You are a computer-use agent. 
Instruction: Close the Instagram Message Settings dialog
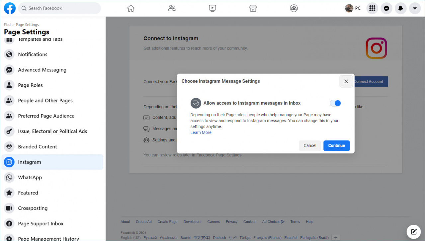coord(346,81)
